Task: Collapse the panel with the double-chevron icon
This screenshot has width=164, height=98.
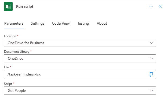Action: [160, 6]
